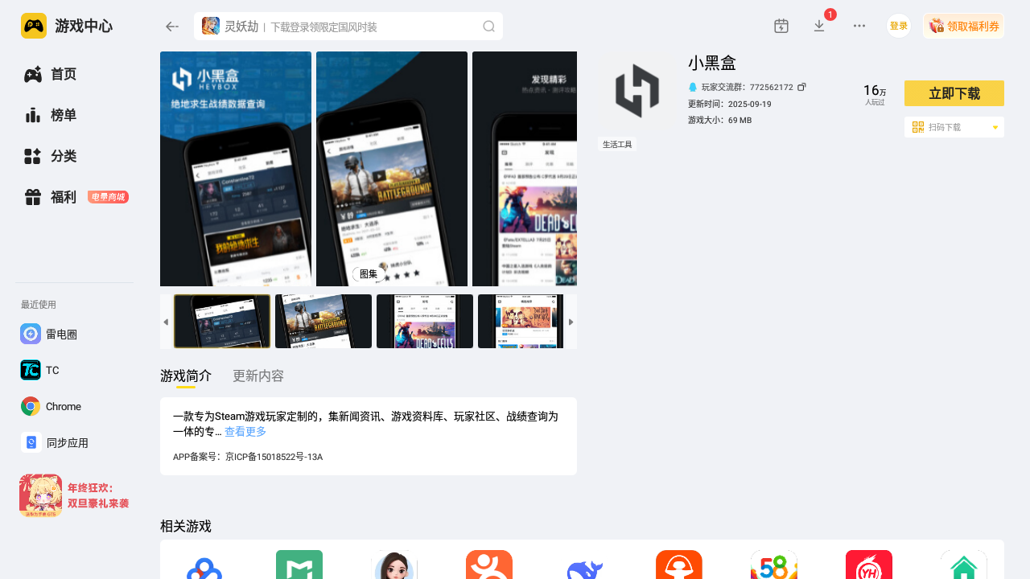Viewport: 1030px width, 579px height.
Task: Go back with the left arrow
Action: pos(171,27)
